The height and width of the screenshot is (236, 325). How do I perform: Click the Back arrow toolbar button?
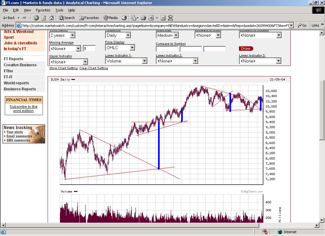coord(9,18)
